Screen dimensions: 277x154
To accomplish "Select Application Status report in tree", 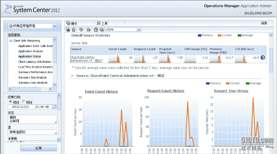I will tap(30, 56).
